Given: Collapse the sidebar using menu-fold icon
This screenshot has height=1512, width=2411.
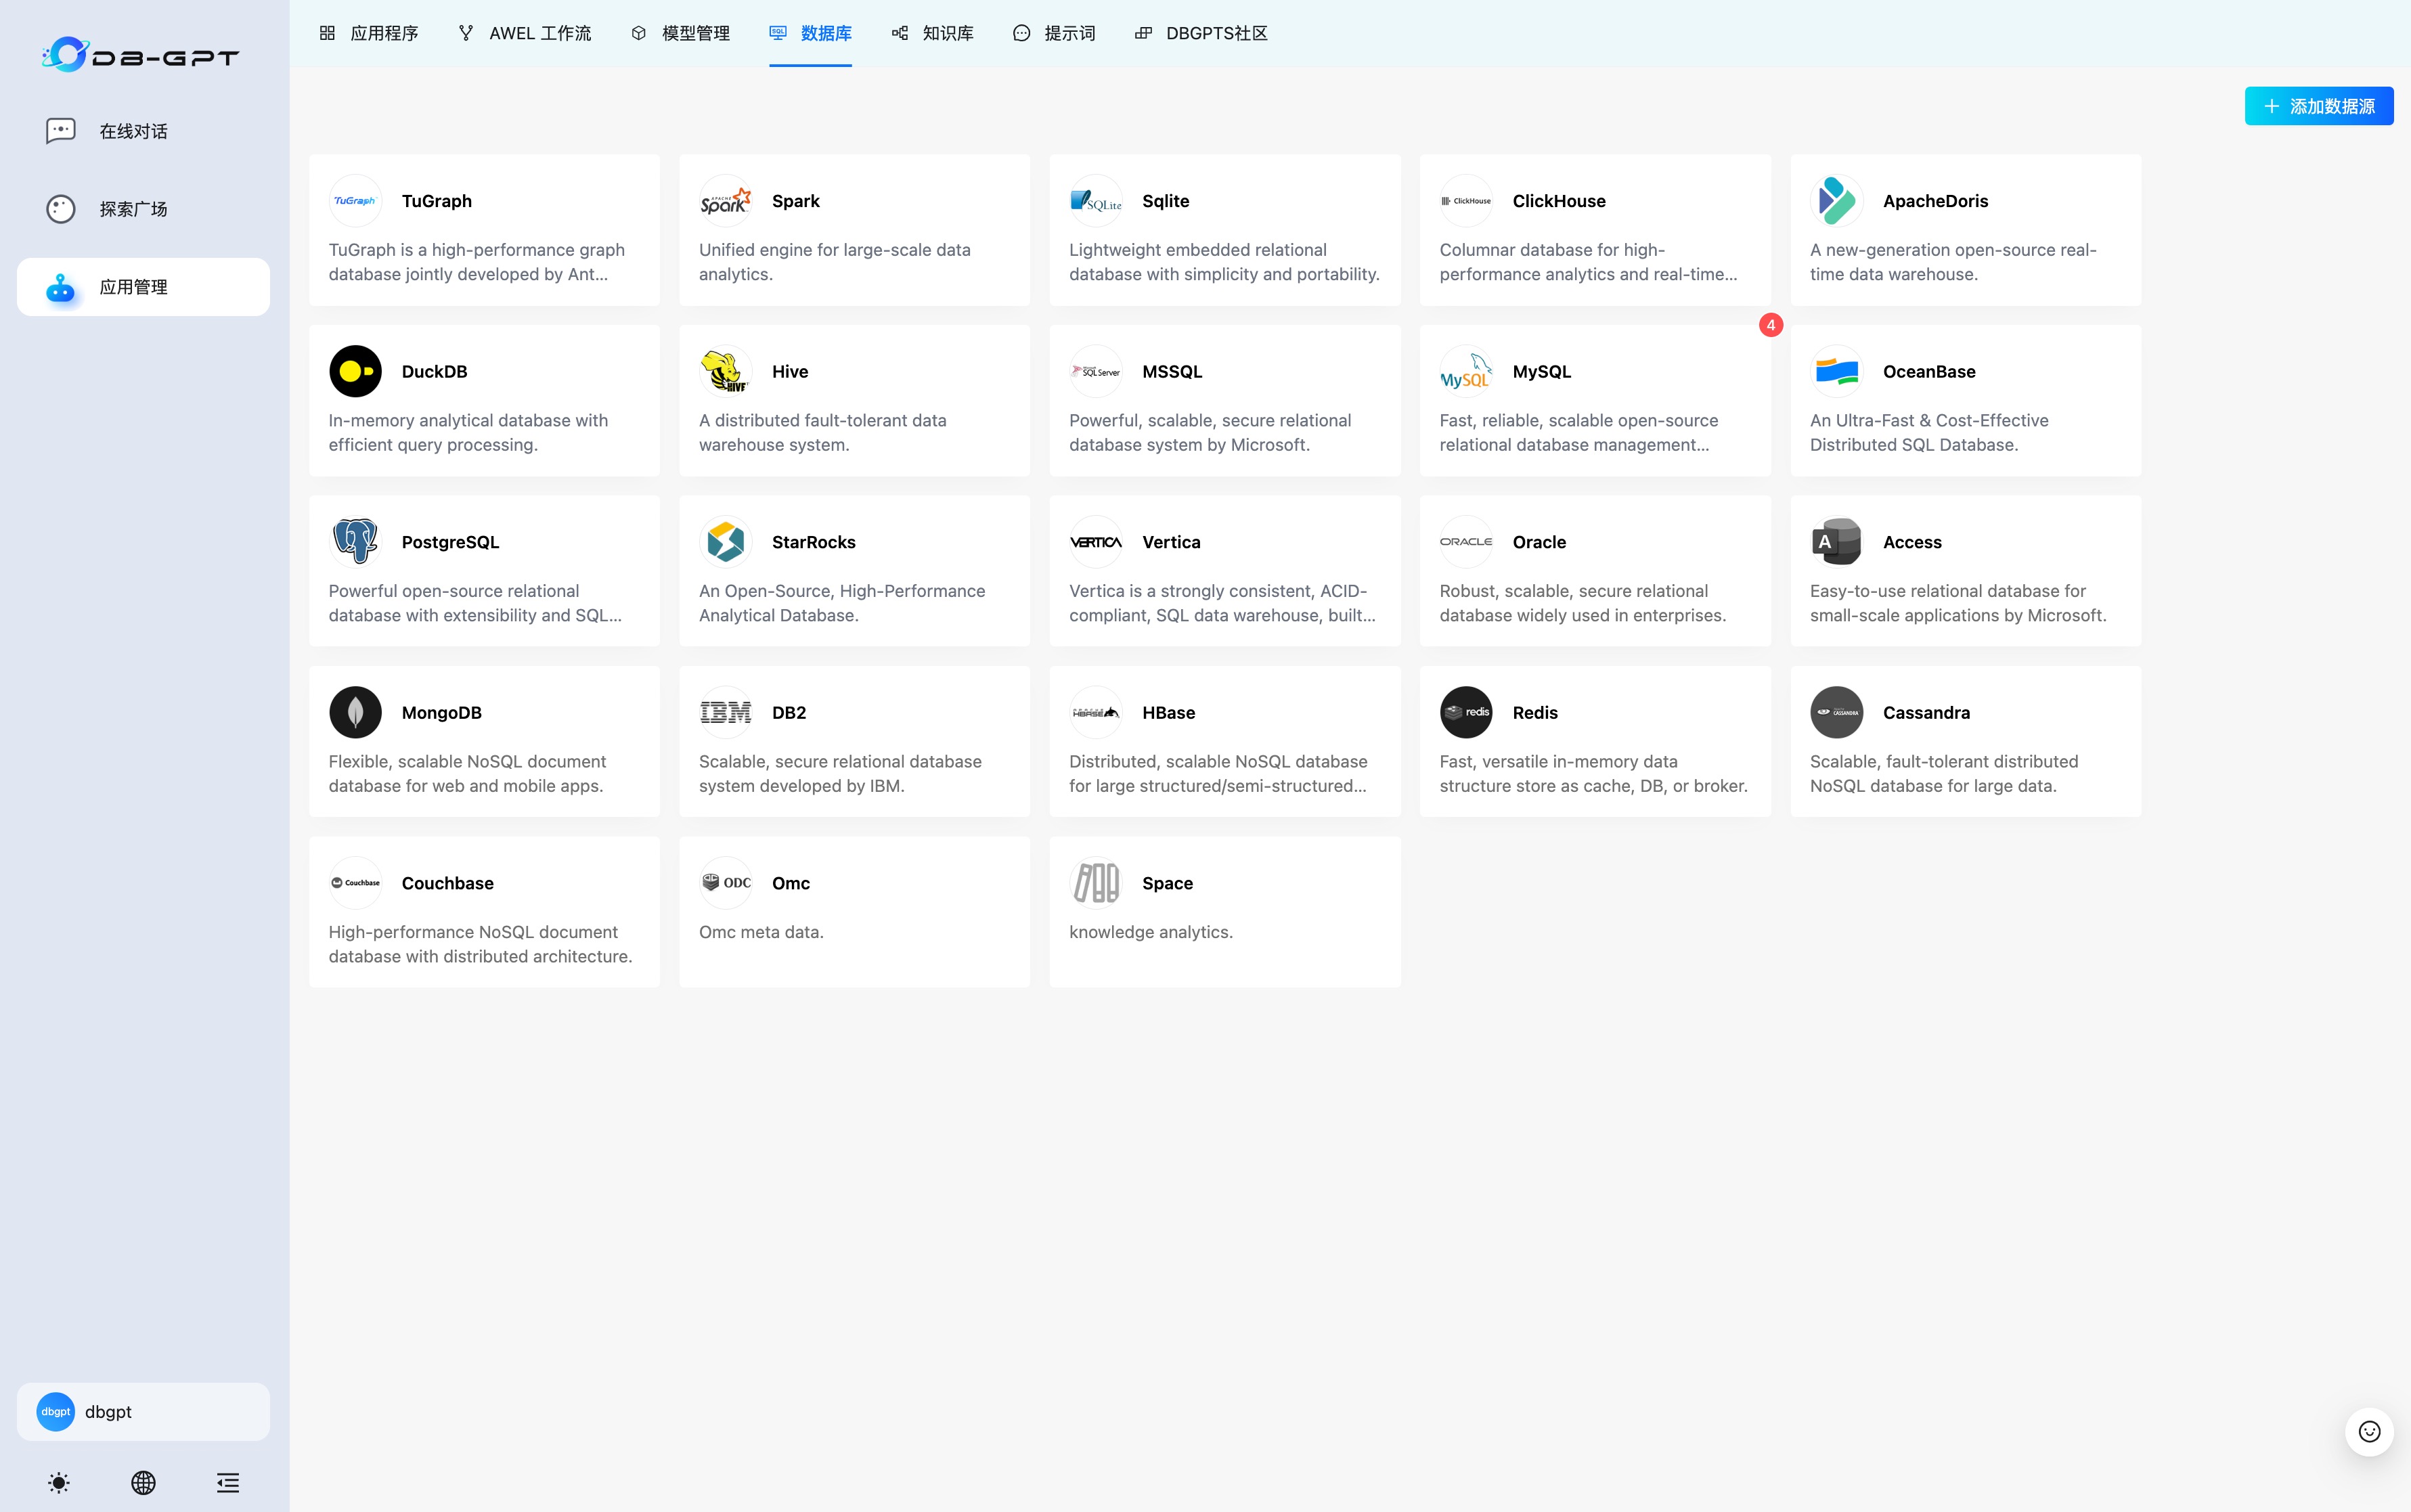Looking at the screenshot, I should 228,1482.
